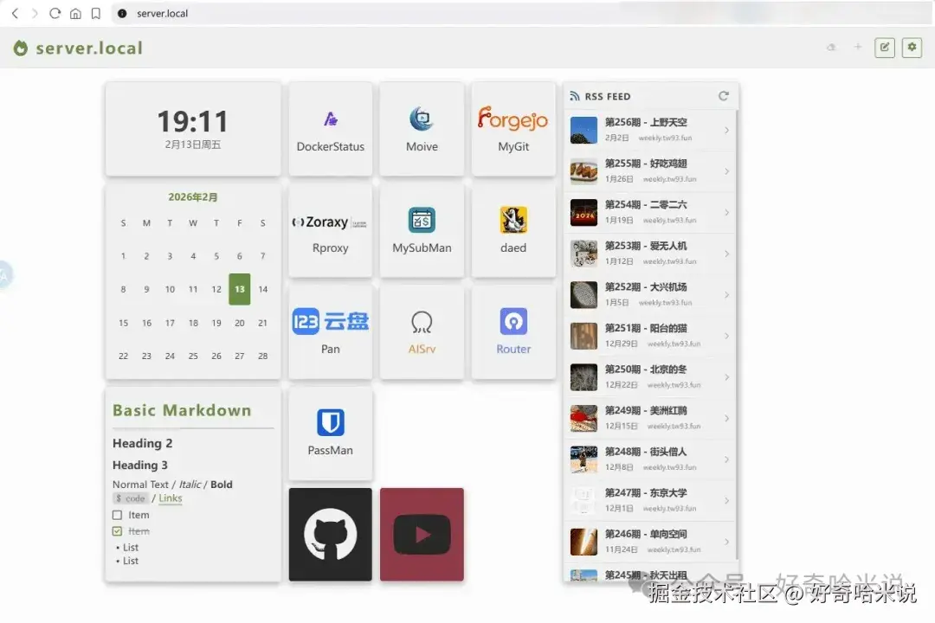This screenshot has height=623, width=935.
Task: Click the edit page icon in header
Action: [x=884, y=47]
